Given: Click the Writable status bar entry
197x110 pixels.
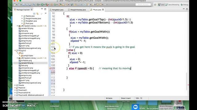Looking at the screenshot, I should [109, 98].
